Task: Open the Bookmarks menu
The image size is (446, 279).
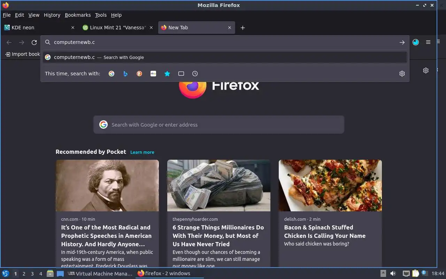Action: tap(78, 15)
